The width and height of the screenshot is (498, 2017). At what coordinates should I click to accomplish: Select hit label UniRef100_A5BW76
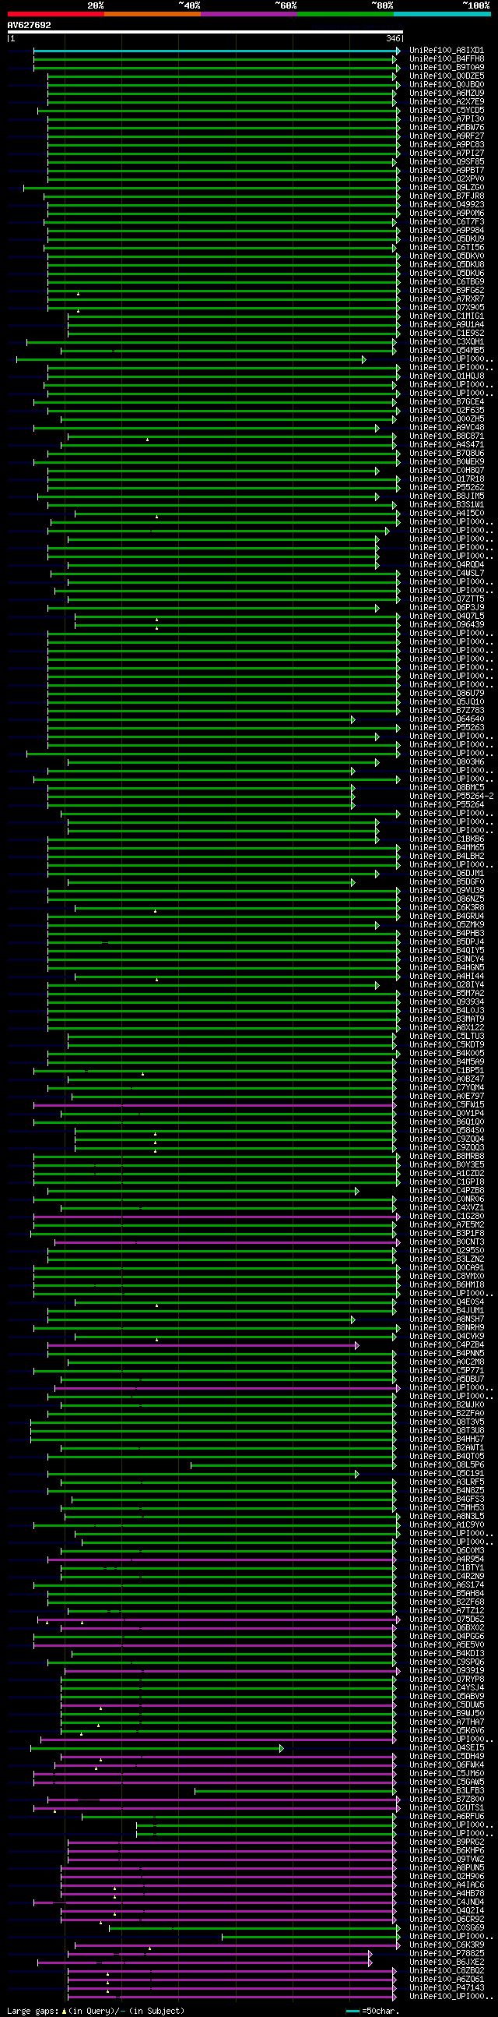[447, 129]
